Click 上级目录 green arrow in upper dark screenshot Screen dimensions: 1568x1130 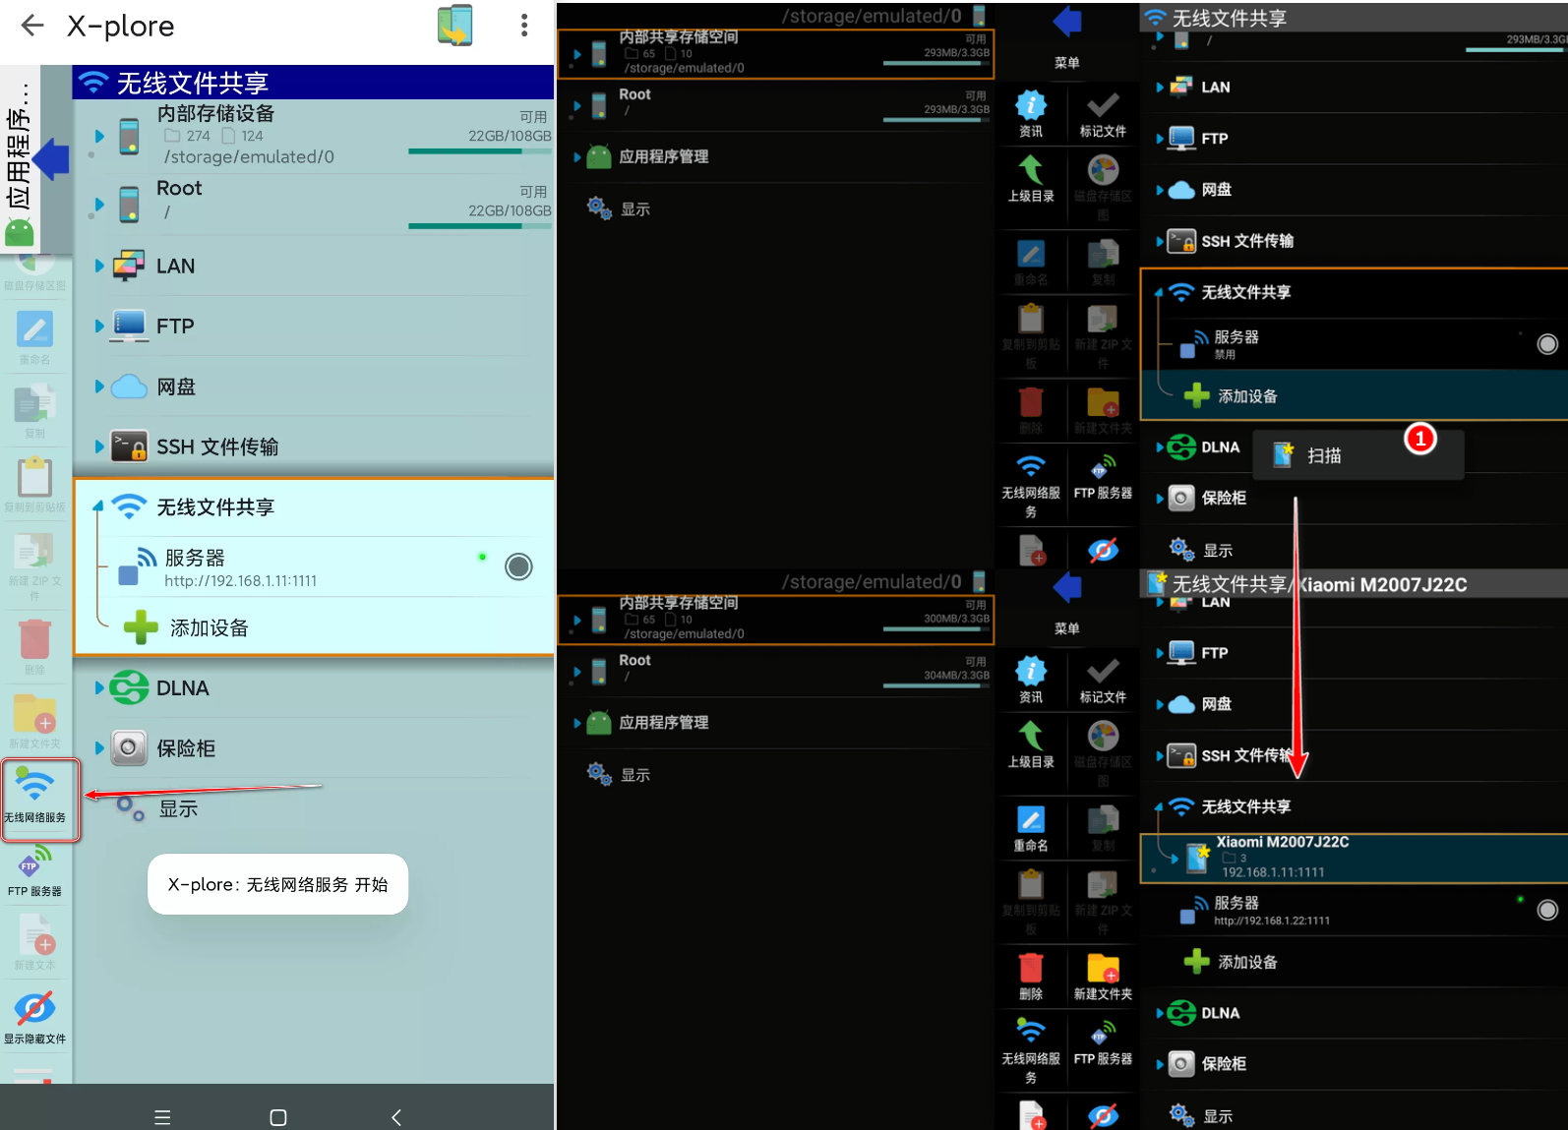coord(1030,169)
